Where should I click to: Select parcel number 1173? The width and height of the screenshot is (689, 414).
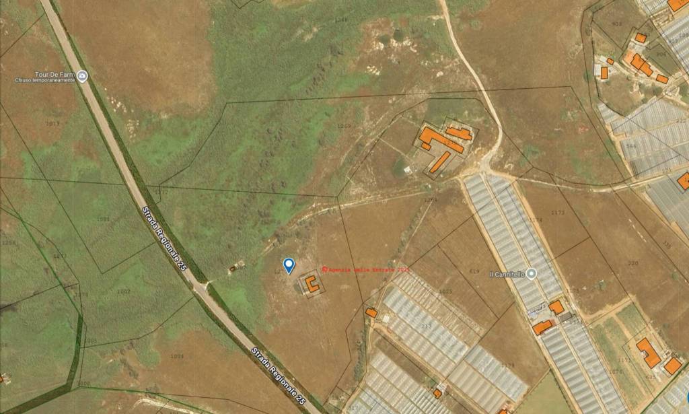[558, 213]
